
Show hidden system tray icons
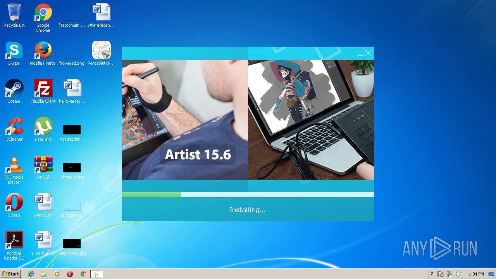click(432, 274)
